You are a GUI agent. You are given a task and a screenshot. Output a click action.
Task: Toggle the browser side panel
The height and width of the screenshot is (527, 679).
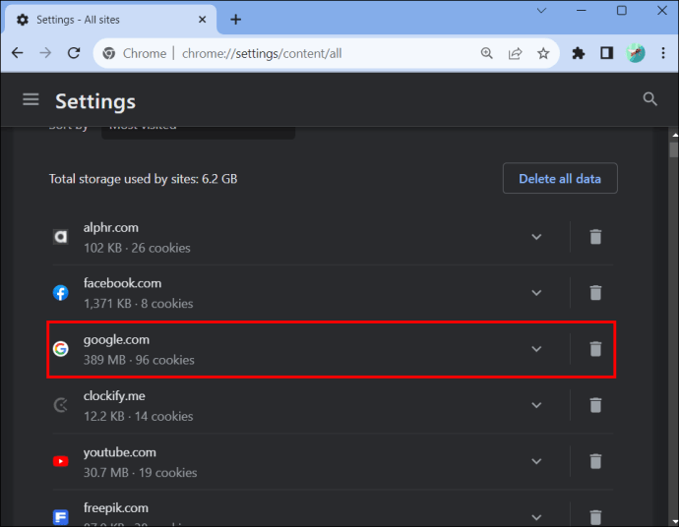pyautogui.click(x=607, y=53)
